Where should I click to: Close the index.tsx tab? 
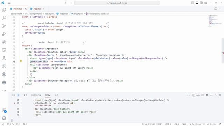tap(26, 9)
